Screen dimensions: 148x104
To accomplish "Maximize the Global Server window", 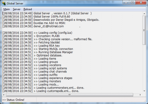I will click(132, 3).
